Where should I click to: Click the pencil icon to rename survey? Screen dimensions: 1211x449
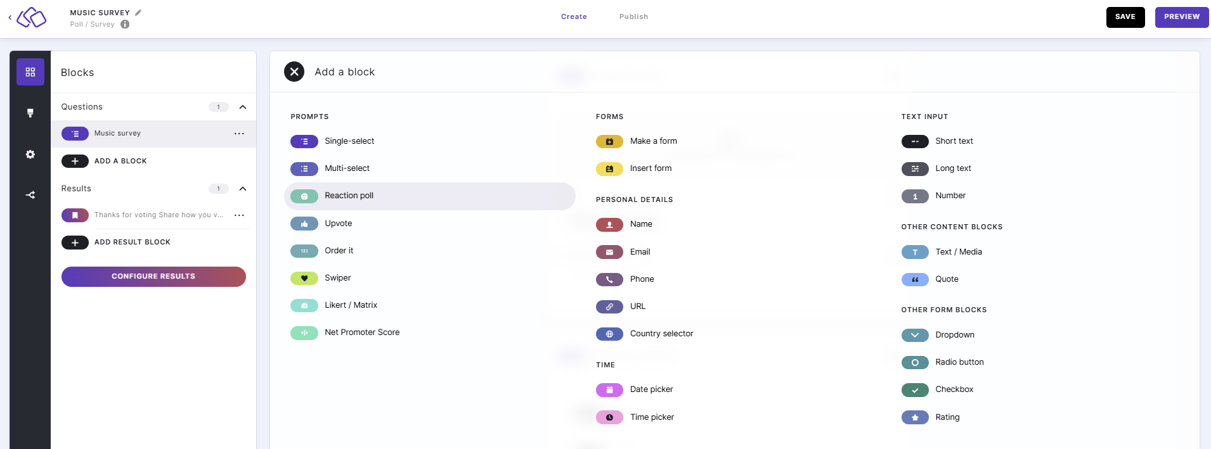tap(138, 13)
